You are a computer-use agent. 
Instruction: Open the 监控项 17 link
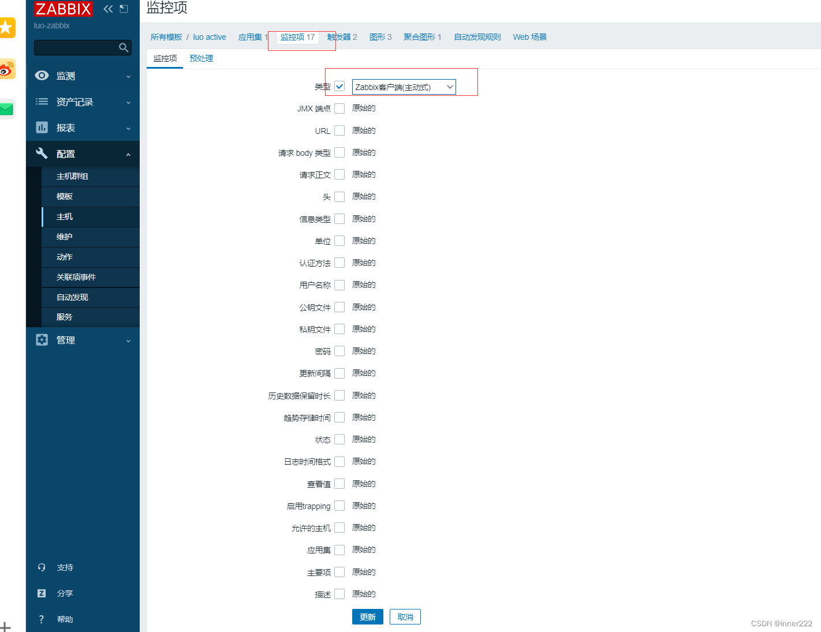[x=298, y=37]
